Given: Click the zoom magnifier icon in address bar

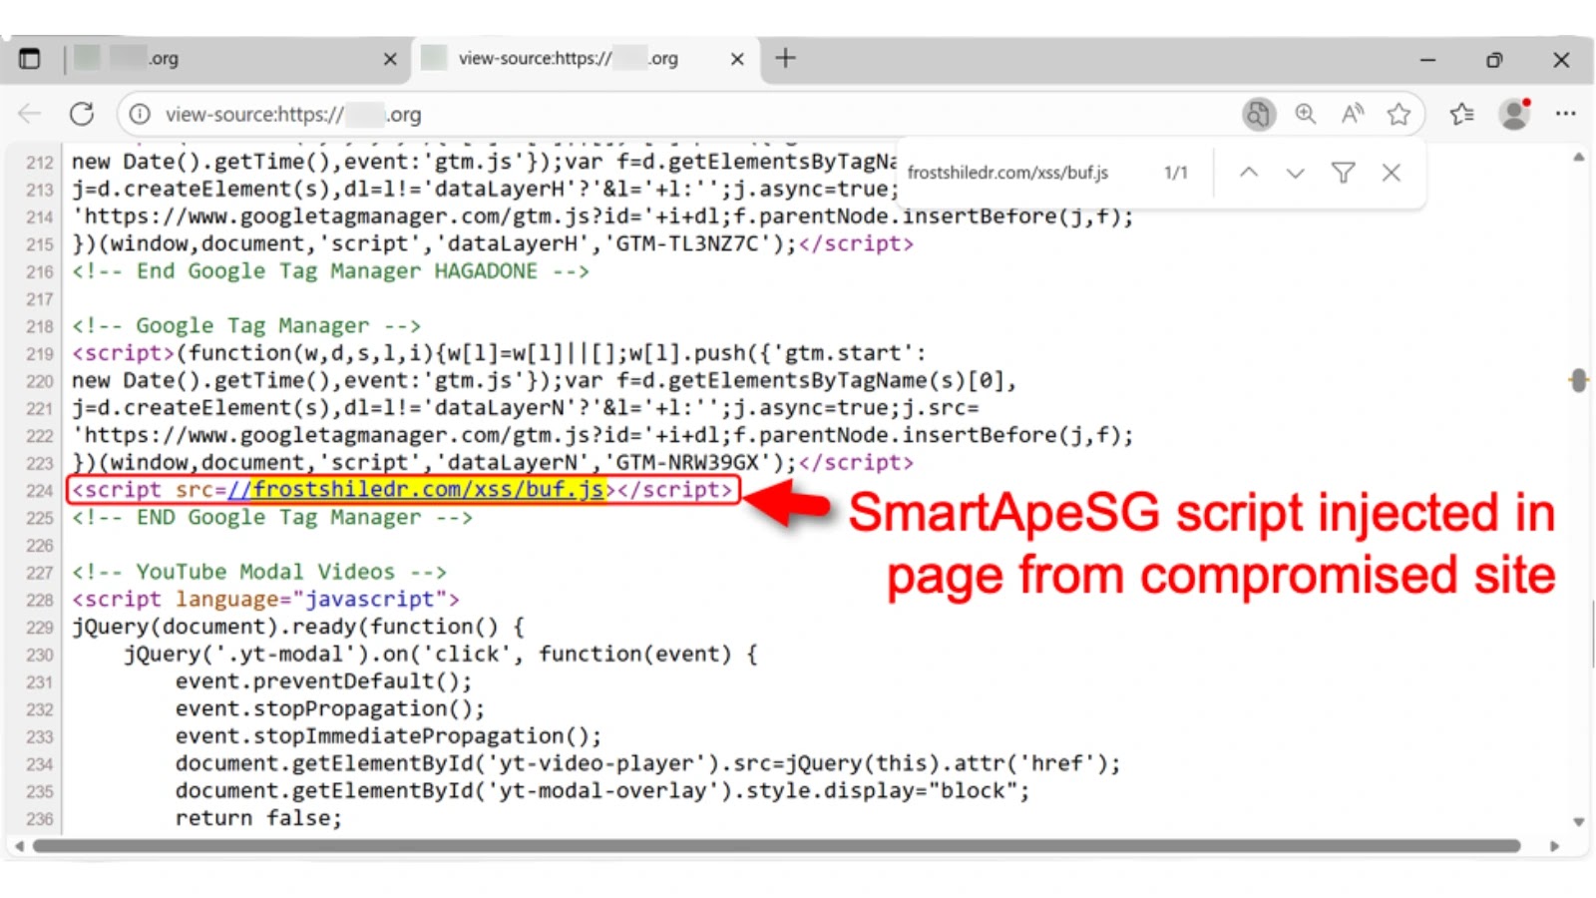Looking at the screenshot, I should click(1305, 115).
